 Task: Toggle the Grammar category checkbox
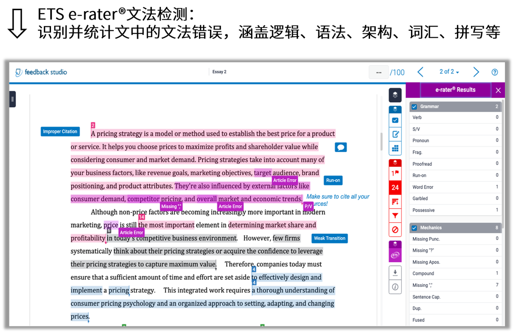click(414, 107)
